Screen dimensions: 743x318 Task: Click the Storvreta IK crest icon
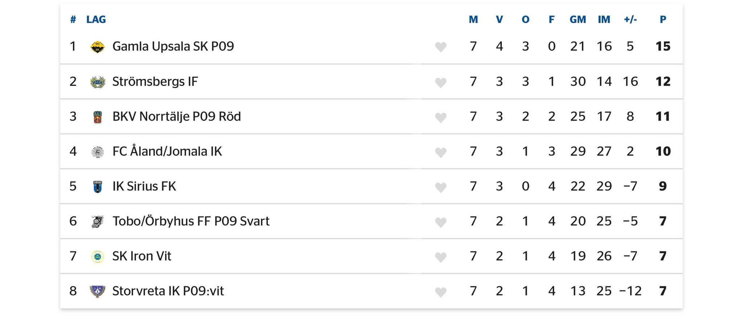point(97,291)
